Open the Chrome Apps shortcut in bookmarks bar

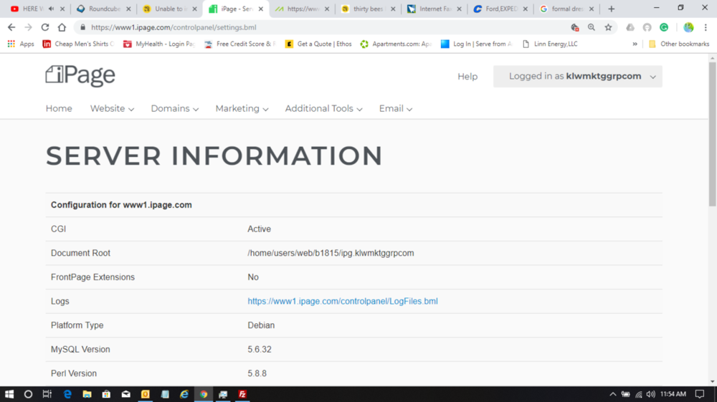(21, 44)
